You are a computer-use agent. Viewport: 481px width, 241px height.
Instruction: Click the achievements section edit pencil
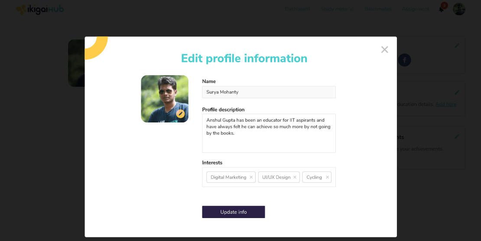pos(457,137)
